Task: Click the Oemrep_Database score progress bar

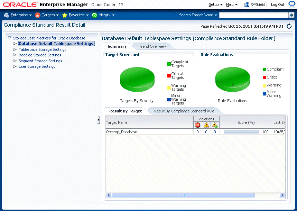Action: tap(241, 132)
